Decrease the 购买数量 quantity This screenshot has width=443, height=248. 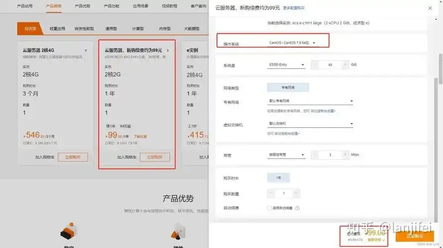(x=271, y=193)
